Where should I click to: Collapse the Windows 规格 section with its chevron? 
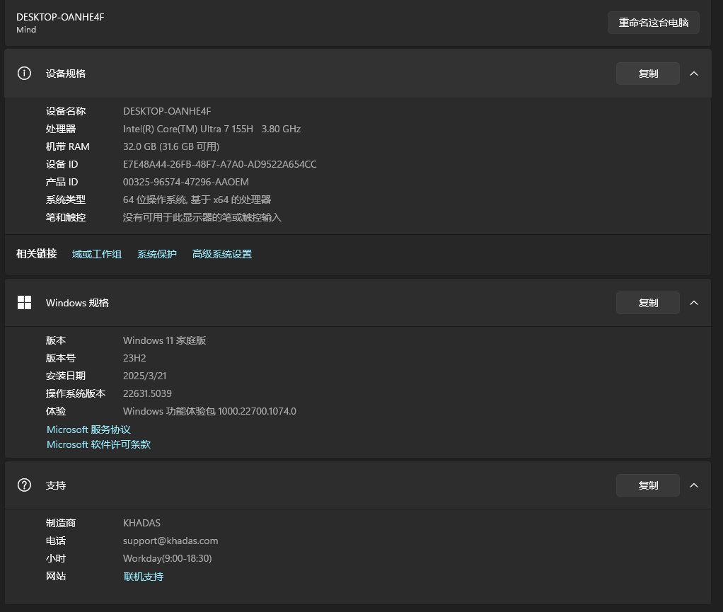694,303
